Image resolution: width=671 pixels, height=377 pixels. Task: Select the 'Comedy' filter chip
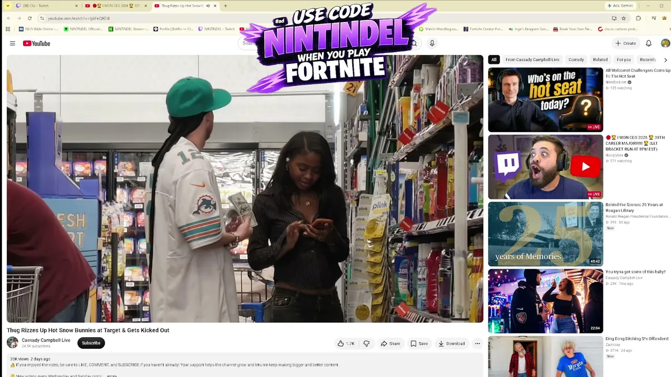(576, 60)
